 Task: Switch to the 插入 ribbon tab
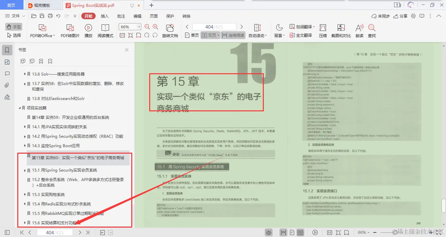pyautogui.click(x=105, y=16)
